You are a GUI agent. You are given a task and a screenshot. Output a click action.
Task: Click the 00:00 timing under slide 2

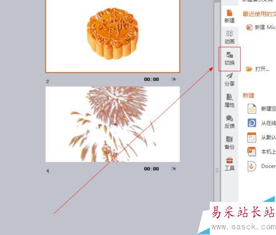[151, 79]
